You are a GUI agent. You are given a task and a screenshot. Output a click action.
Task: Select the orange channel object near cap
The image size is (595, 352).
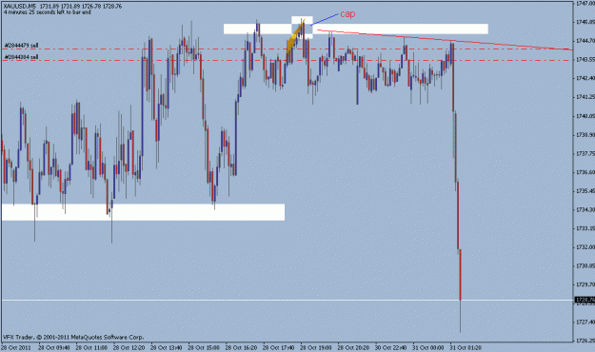pyautogui.click(x=295, y=41)
